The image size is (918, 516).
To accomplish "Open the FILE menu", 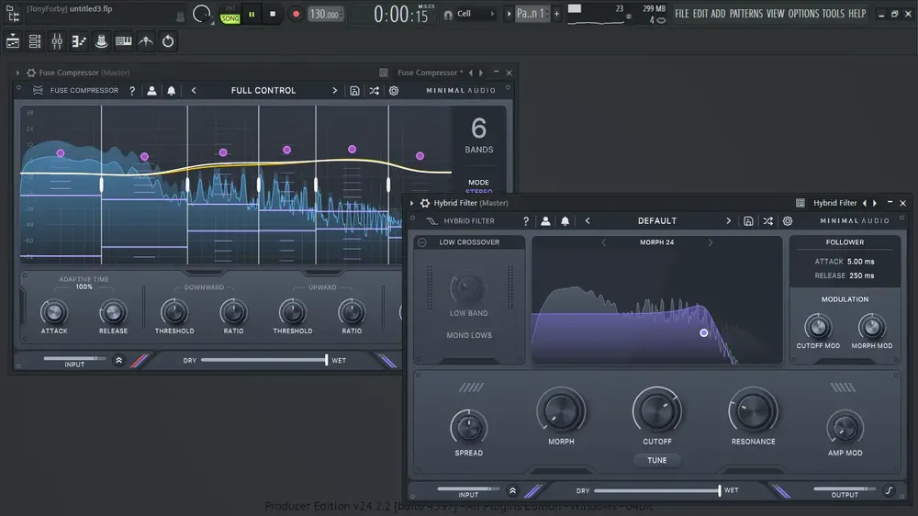I will click(x=681, y=14).
